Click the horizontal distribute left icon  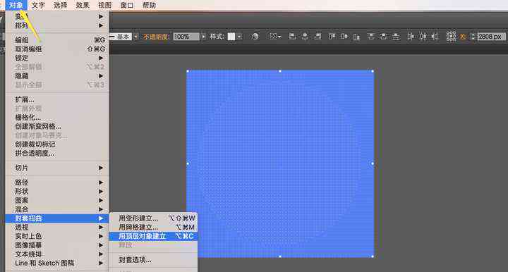pos(411,37)
